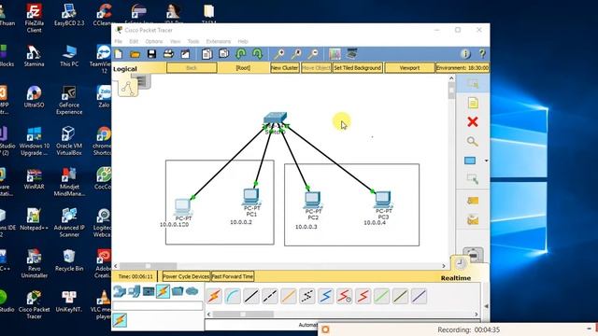Viewport: 598px width, 336px height.
Task: Click the New Cluster button
Action: [x=284, y=68]
